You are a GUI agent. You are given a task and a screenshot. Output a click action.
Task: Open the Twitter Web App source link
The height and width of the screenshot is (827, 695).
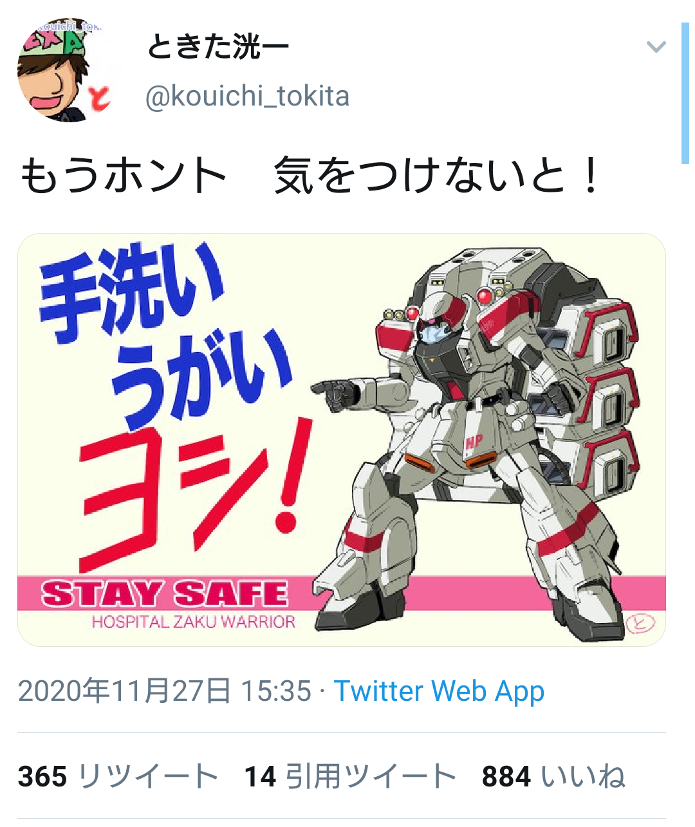point(440,691)
